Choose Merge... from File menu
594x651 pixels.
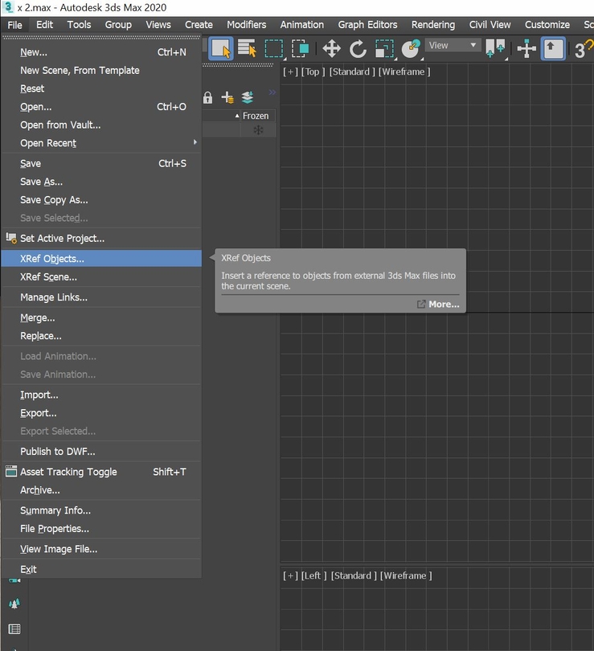coord(102,318)
